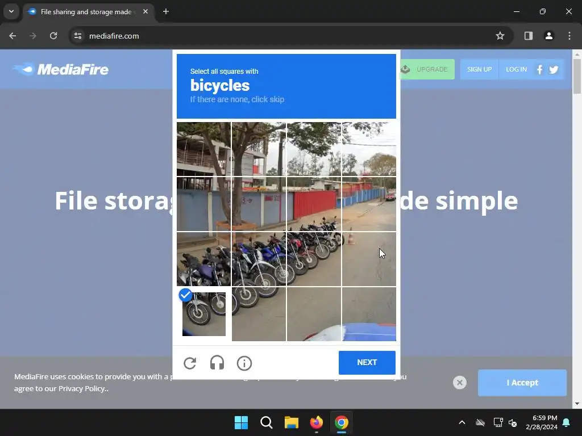Select tile with tree trunk and blue wall

(259, 204)
